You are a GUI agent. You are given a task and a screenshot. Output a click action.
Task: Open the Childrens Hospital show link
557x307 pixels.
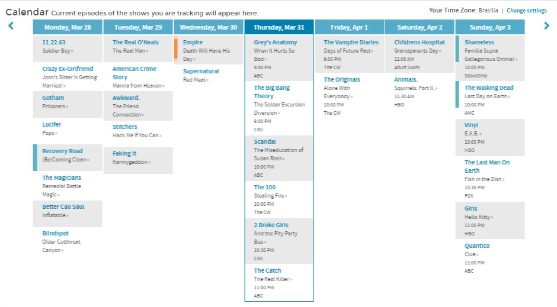[x=419, y=43]
